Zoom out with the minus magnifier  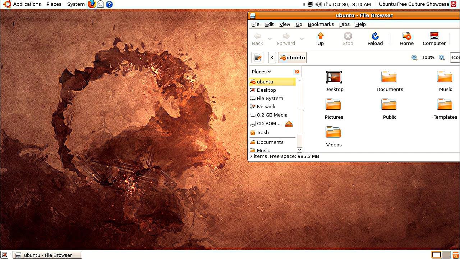pyautogui.click(x=414, y=58)
